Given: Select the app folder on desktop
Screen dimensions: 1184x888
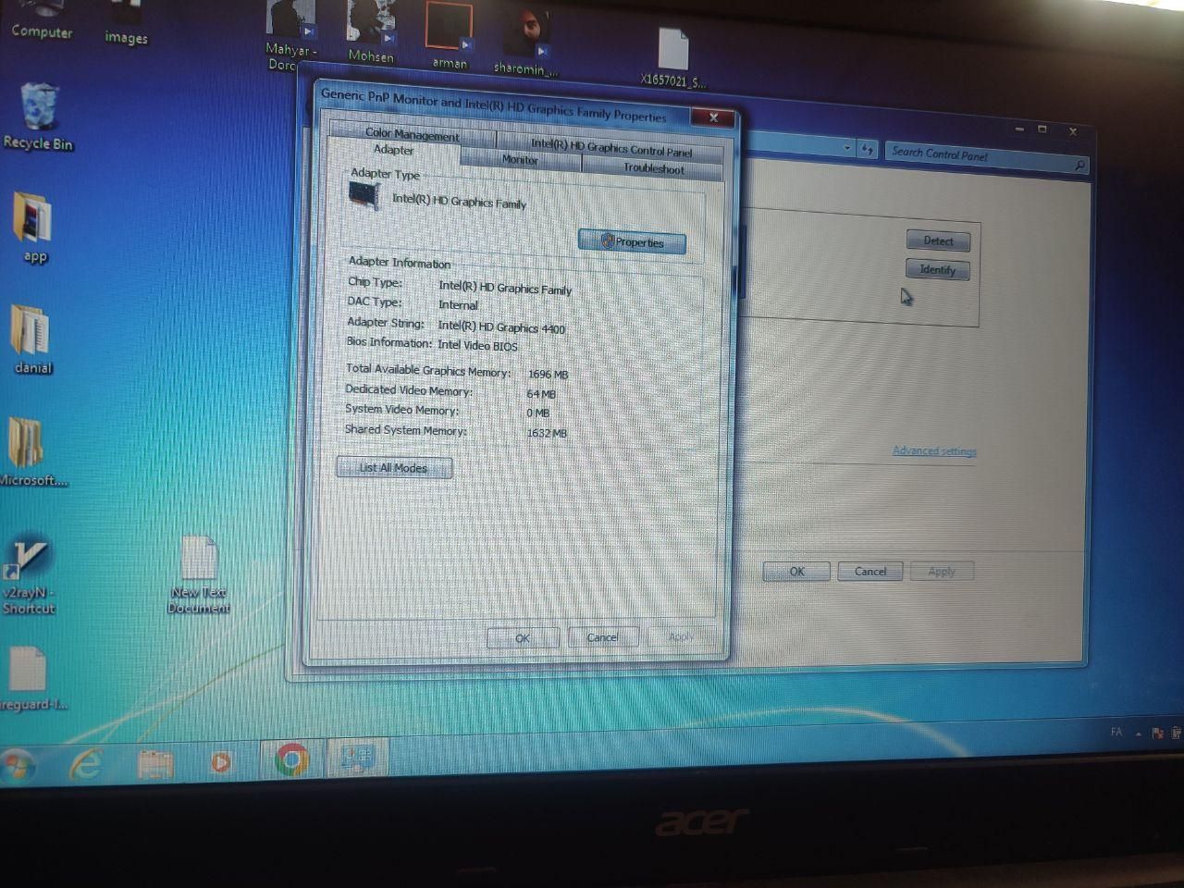Looking at the screenshot, I should [33, 228].
